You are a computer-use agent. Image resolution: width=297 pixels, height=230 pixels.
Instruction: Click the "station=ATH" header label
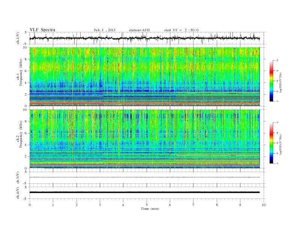[139, 30]
